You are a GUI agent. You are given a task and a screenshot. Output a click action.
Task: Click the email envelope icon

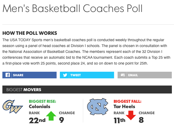click(x=123, y=75)
